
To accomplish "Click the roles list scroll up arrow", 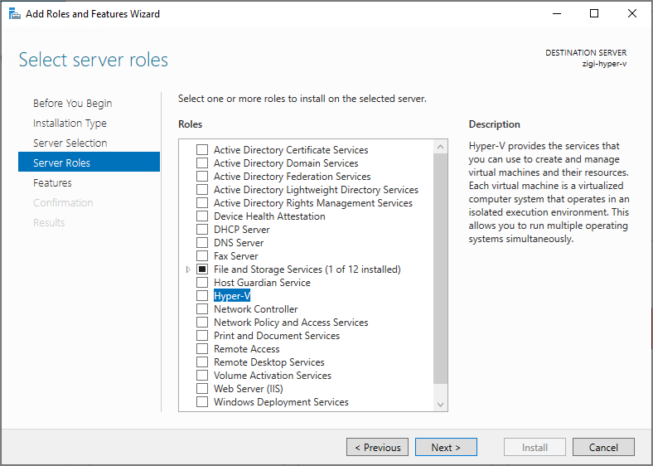I will (440, 147).
